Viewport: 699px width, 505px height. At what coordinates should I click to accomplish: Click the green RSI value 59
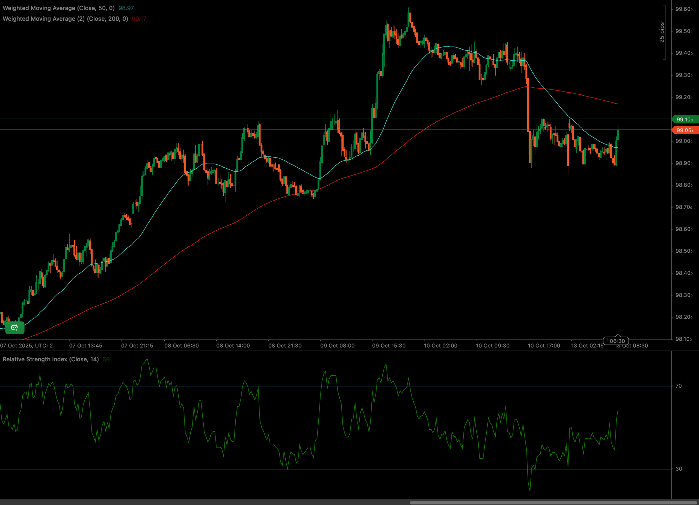pos(106,359)
